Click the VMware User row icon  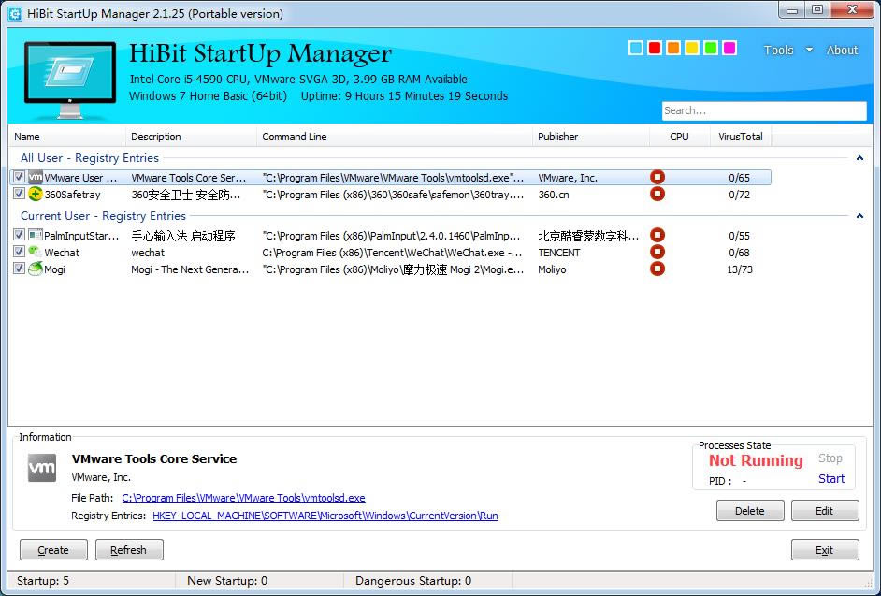[x=36, y=177]
